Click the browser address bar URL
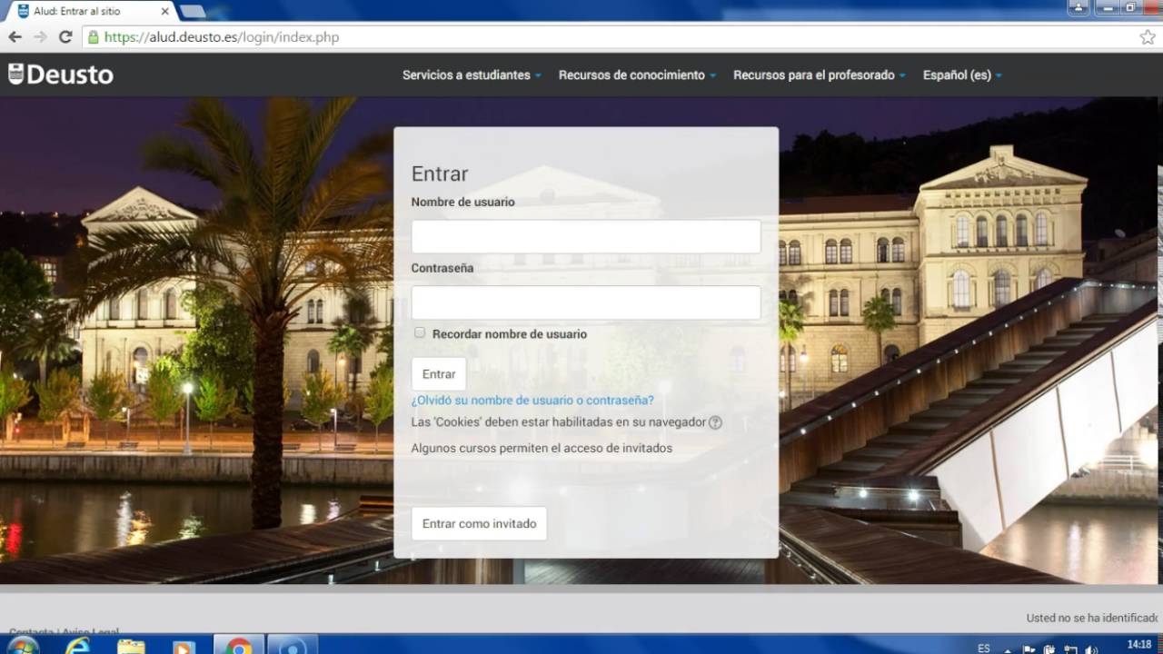This screenshot has width=1163, height=654. [x=222, y=37]
